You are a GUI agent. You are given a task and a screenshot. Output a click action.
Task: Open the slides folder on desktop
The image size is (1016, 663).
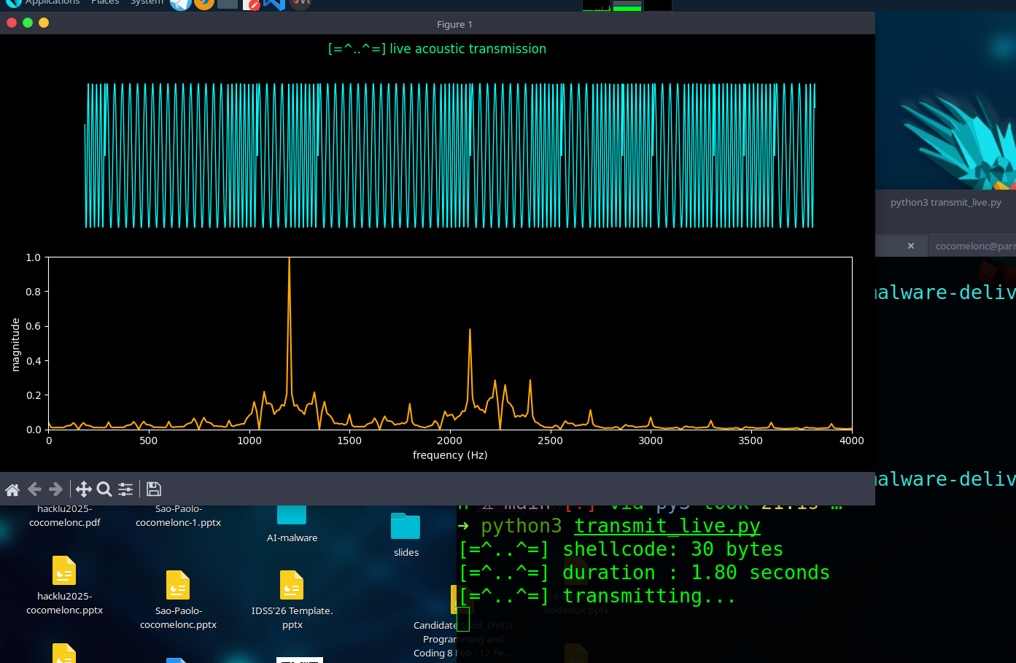pos(406,527)
